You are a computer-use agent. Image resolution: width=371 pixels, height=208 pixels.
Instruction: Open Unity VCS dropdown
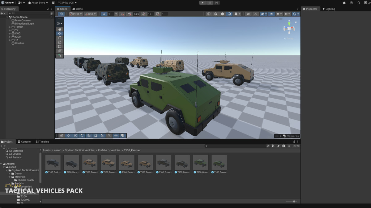(68, 3)
